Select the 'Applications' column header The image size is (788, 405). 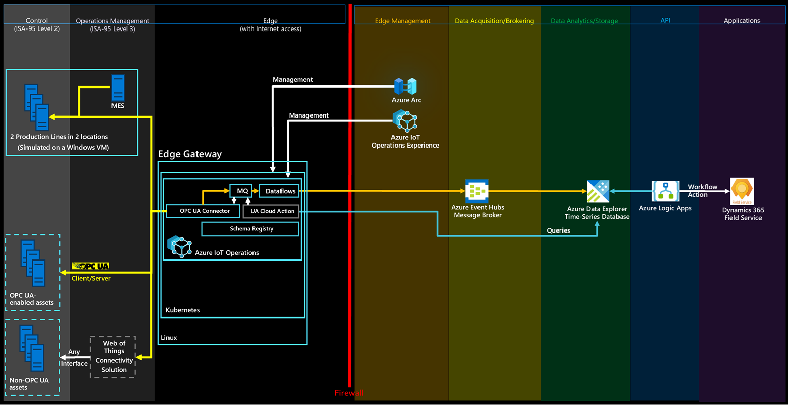click(x=742, y=21)
